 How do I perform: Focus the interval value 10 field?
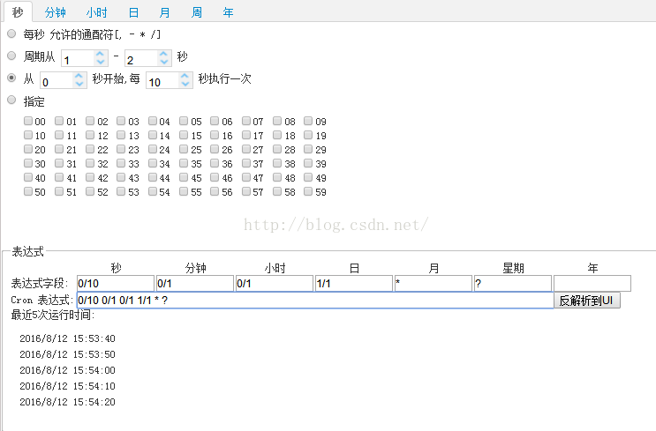(163, 80)
